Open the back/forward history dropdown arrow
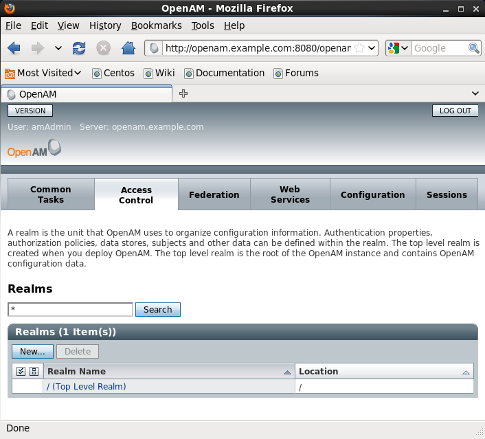The height and width of the screenshot is (439, 485). click(58, 48)
